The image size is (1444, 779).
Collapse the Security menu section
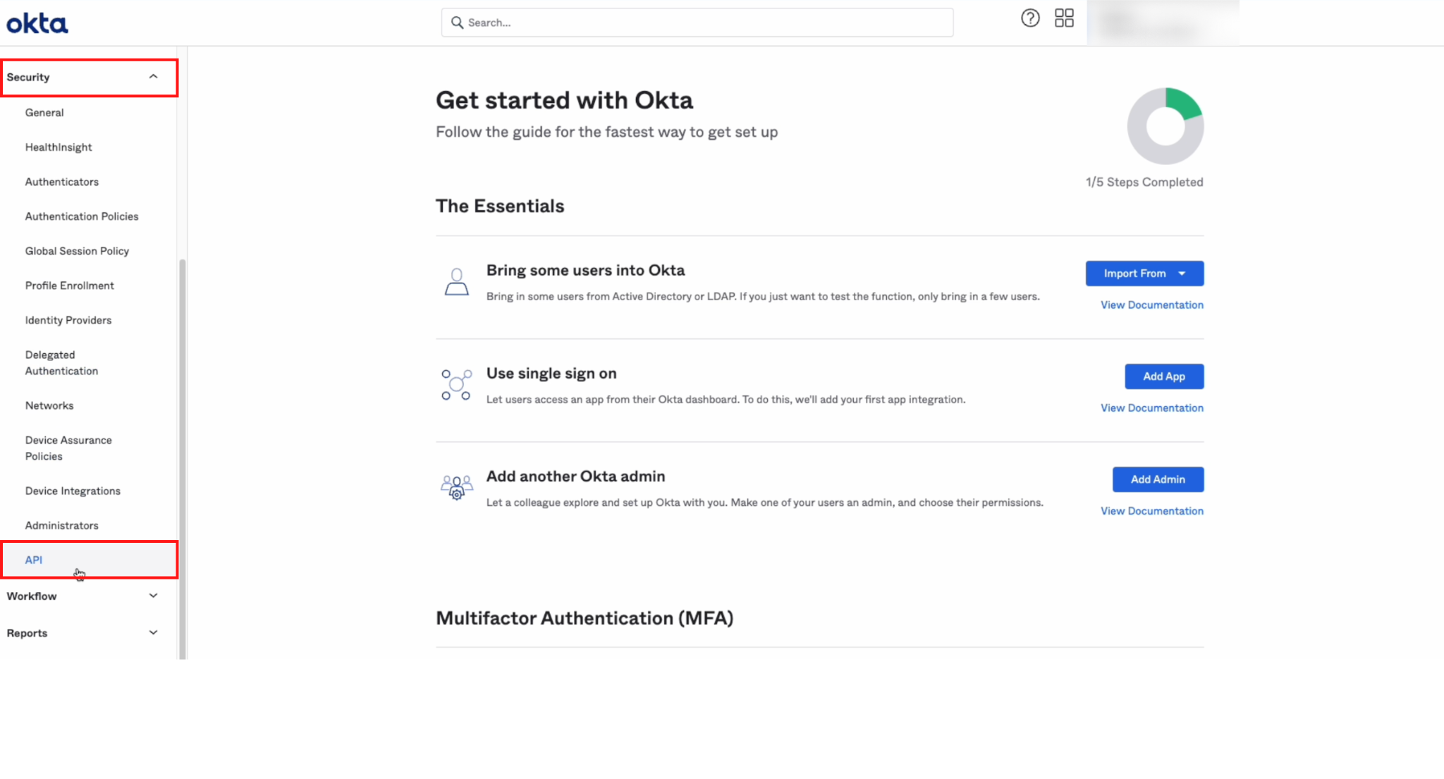click(x=153, y=77)
